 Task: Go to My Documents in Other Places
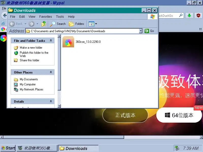point(29,79)
